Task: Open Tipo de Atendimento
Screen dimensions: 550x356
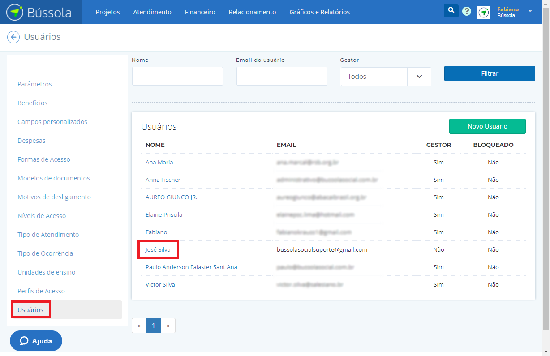Action: (x=48, y=235)
